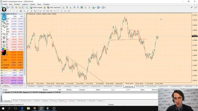The height and width of the screenshot is (111, 198).
Task: Zoom out on the chart
Action: (78, 7)
